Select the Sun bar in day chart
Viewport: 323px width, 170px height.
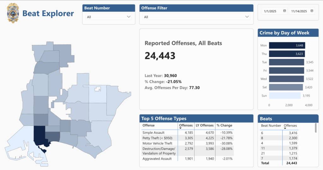(x=285, y=96)
